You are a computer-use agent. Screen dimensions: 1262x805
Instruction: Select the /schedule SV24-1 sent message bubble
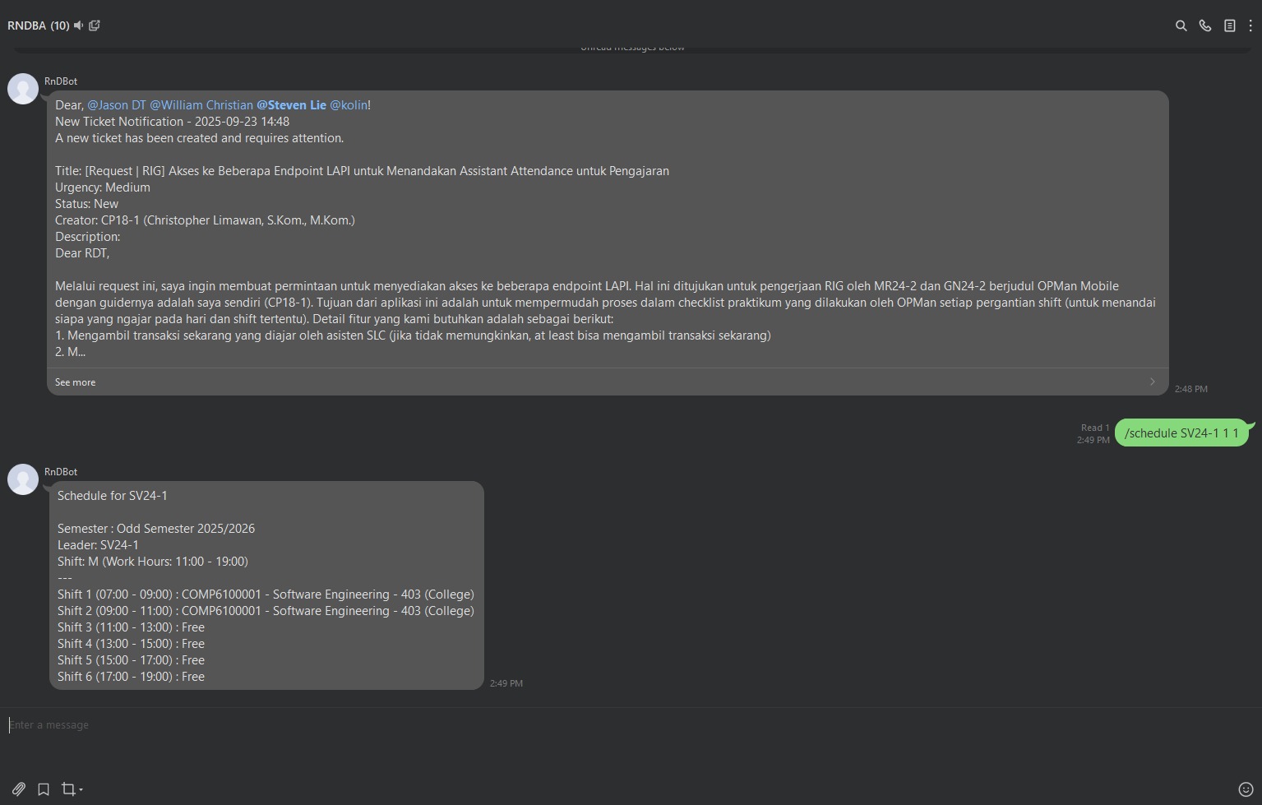point(1181,433)
